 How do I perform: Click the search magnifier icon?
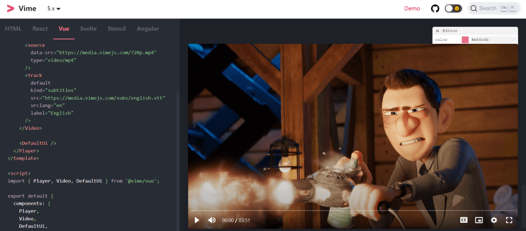pyautogui.click(x=474, y=8)
